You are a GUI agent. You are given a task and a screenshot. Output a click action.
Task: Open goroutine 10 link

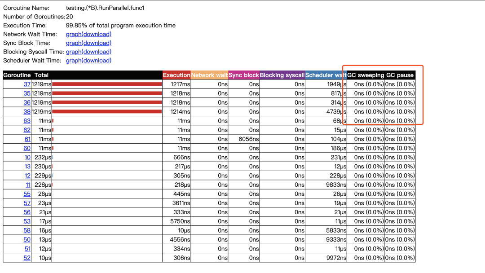tap(27, 157)
